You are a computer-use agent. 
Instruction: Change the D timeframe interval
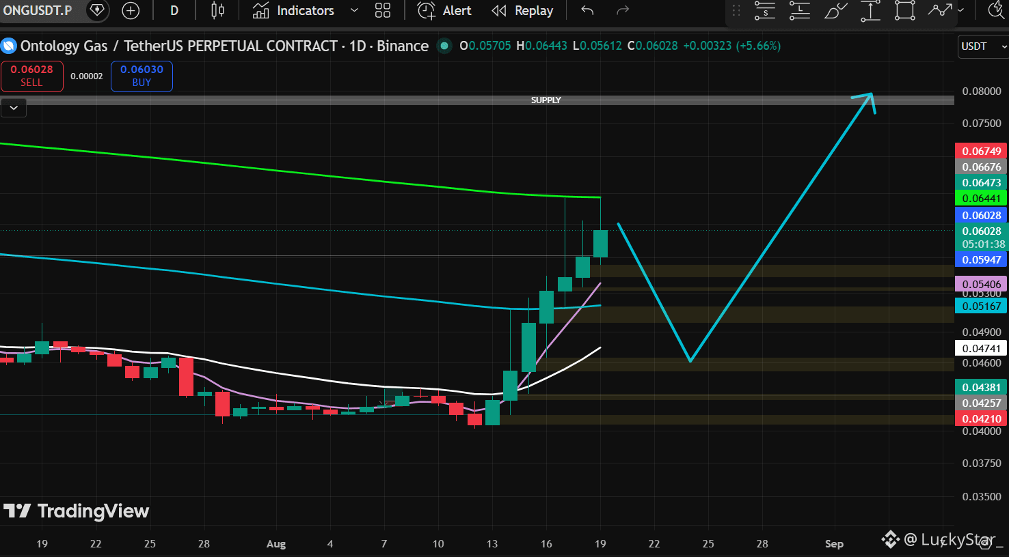coord(174,10)
